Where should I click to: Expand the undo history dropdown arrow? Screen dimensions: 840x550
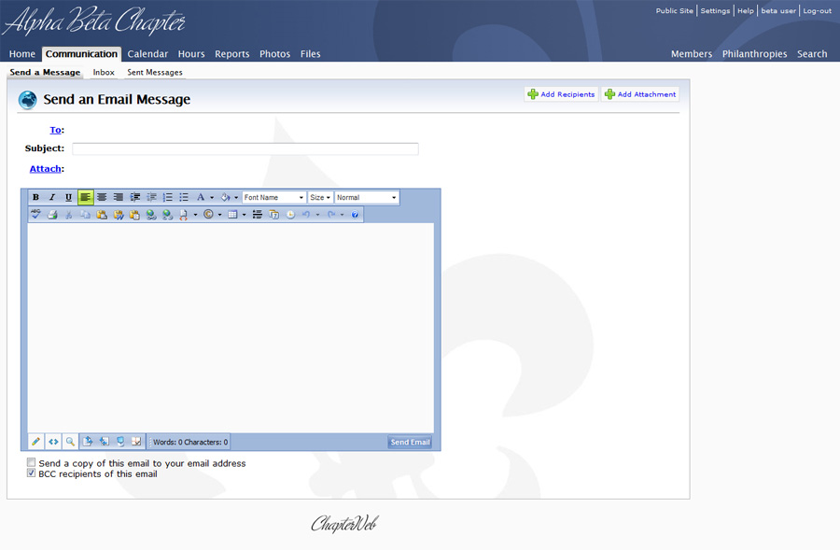tap(317, 215)
